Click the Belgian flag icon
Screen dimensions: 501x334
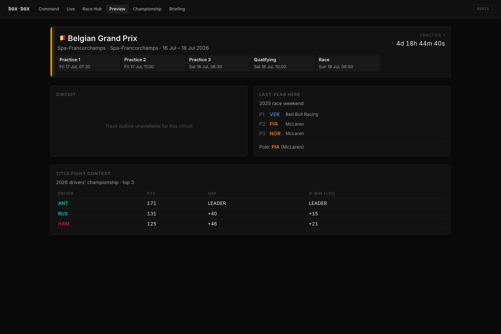tap(62, 38)
